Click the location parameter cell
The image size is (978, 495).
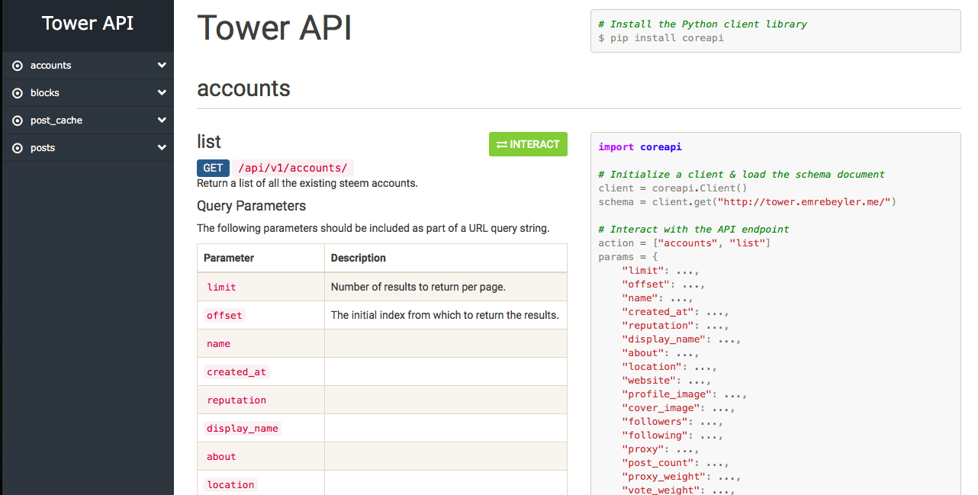[x=261, y=483]
